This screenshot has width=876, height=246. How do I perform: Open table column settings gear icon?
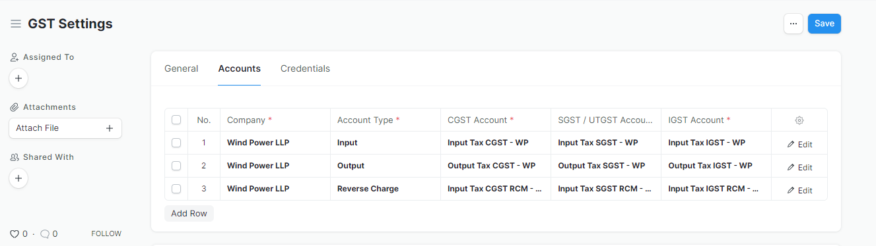(799, 120)
